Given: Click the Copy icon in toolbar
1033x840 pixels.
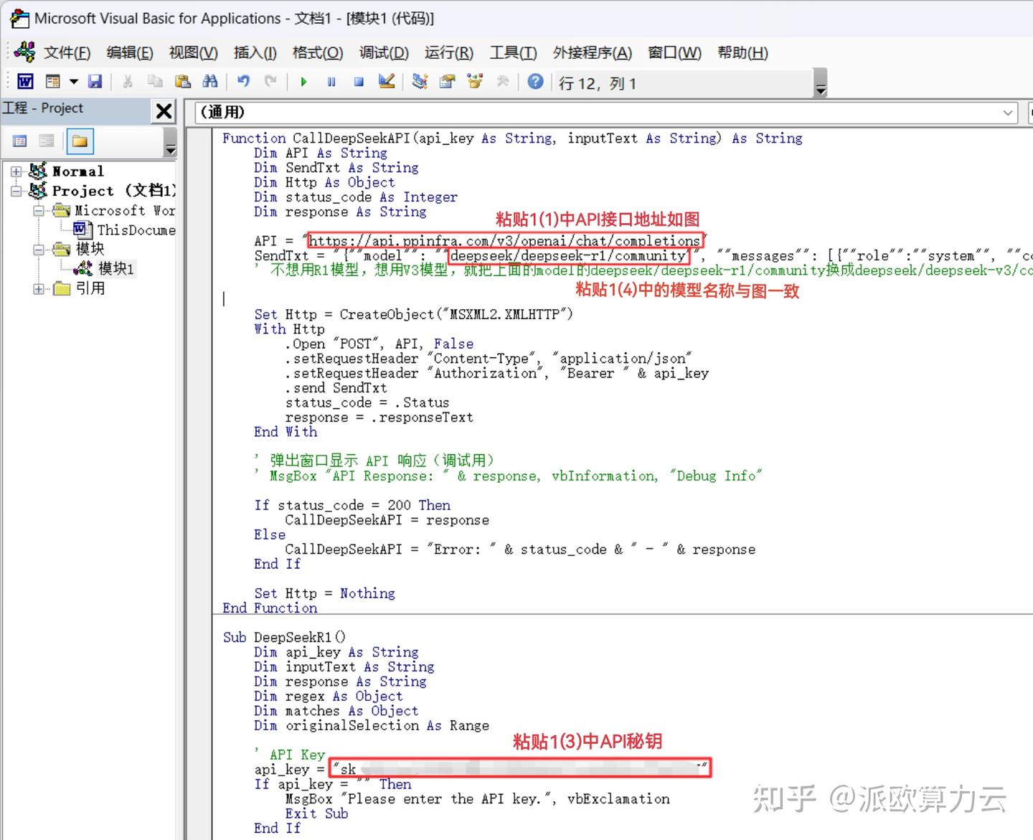Looking at the screenshot, I should [155, 82].
